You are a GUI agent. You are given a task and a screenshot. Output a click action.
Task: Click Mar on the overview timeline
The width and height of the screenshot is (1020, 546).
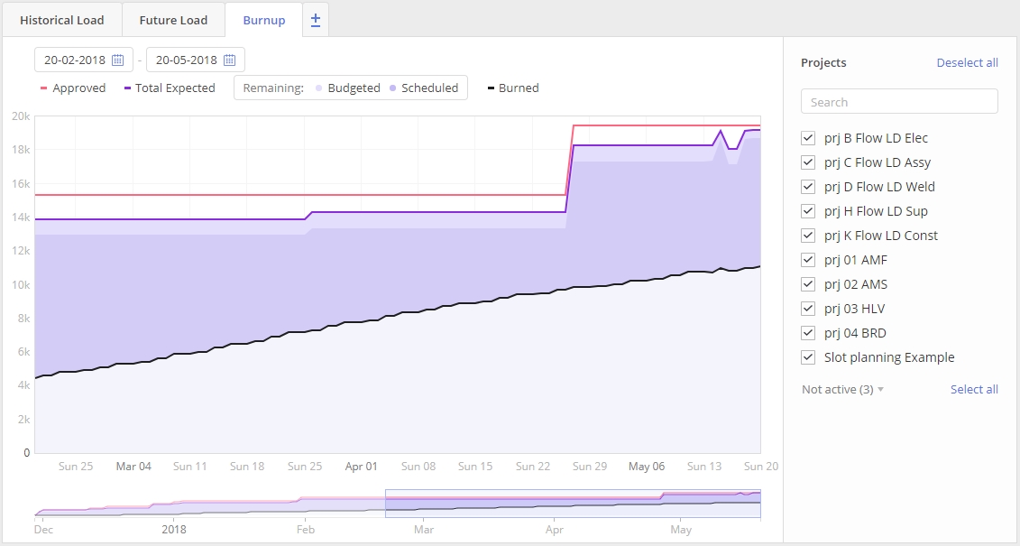click(424, 529)
